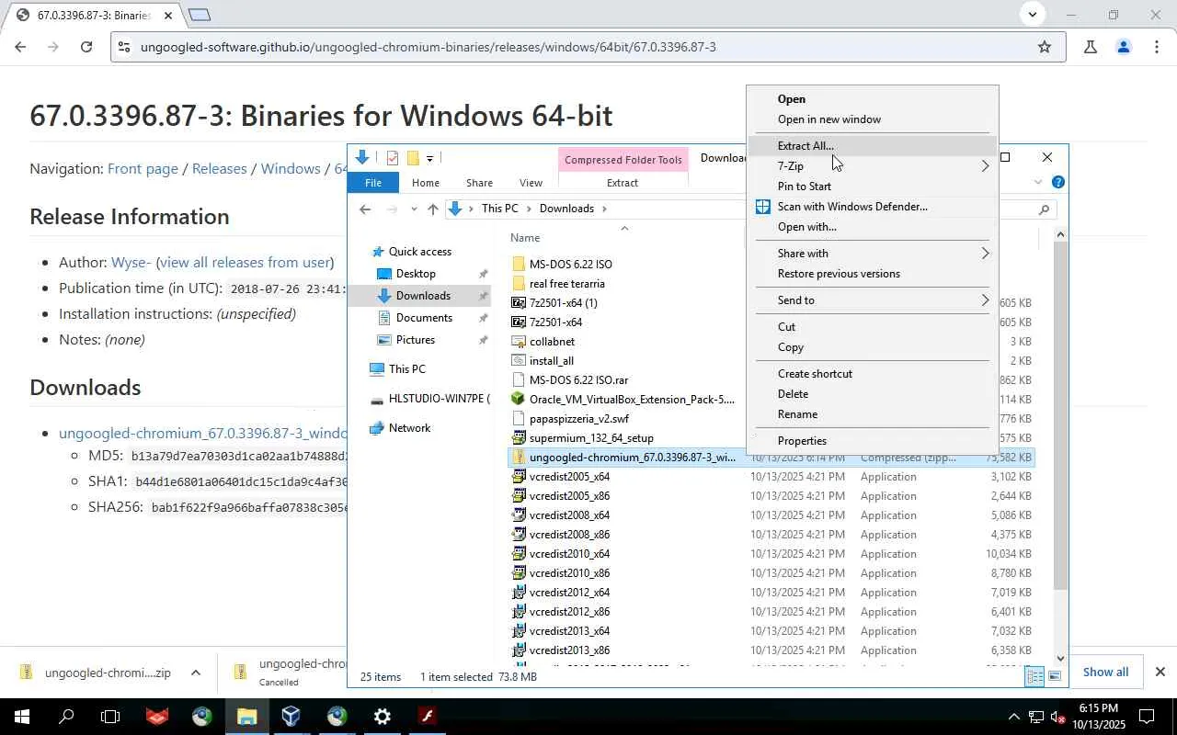1177x735 pixels.
Task: Click Show all downloads button
Action: click(x=1105, y=672)
